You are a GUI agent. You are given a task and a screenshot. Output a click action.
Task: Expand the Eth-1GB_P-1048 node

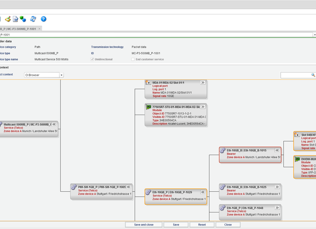pos(277,208)
